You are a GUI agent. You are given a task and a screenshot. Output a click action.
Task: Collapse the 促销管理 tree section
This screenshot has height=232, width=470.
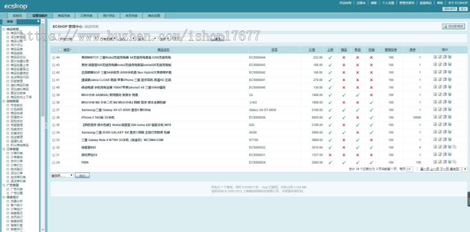click(x=4, y=101)
